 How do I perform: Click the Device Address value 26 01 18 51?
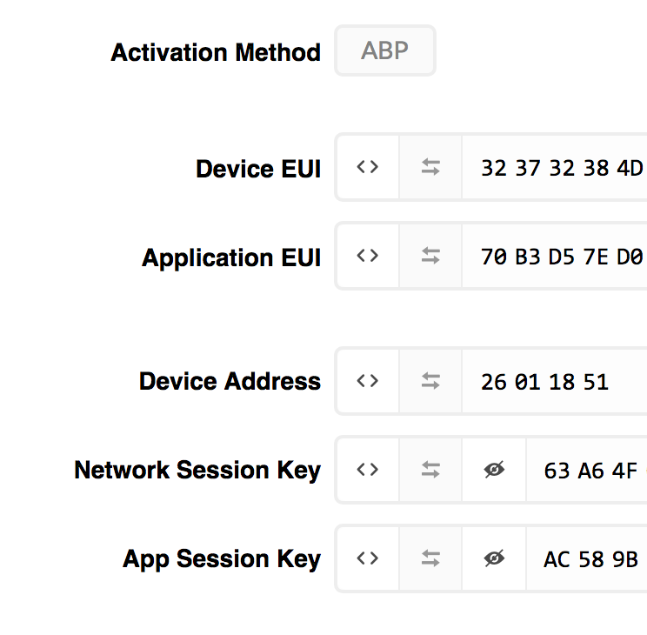[544, 382]
